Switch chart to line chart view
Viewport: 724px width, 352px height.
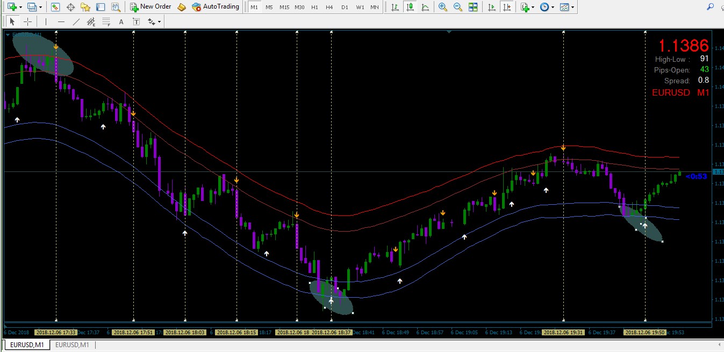click(425, 7)
